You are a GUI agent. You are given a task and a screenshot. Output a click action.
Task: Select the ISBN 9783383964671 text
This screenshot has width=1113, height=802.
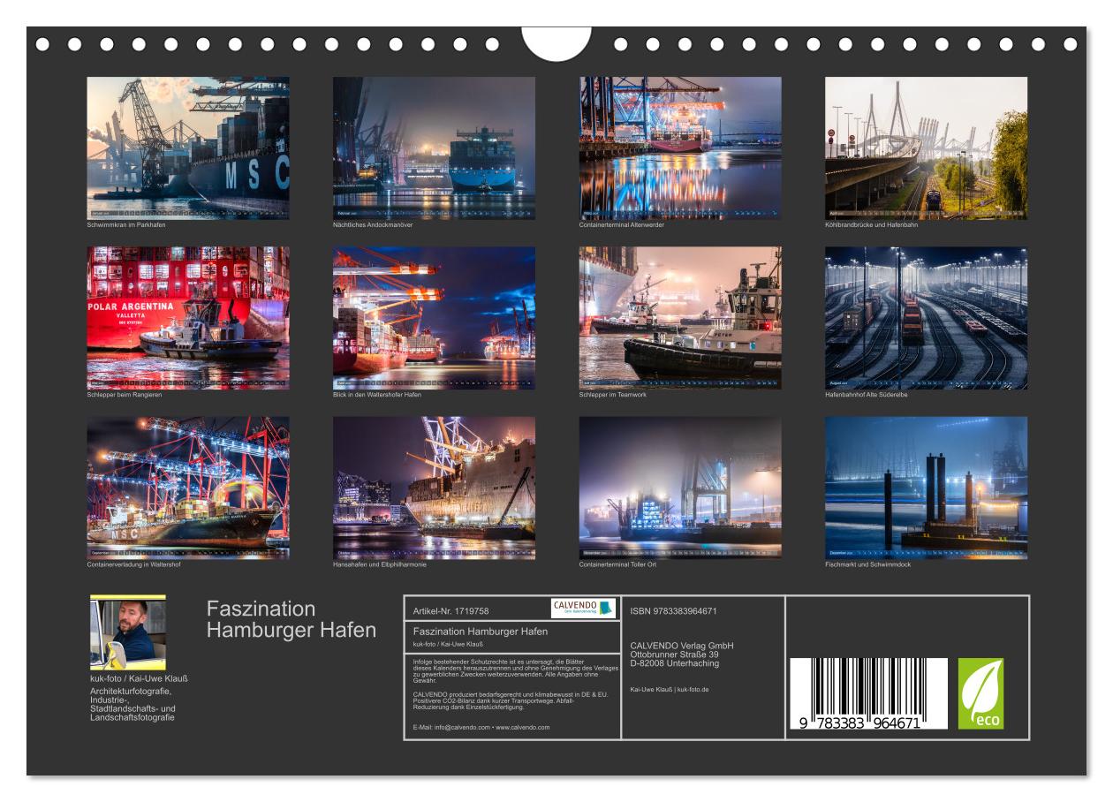point(673,610)
